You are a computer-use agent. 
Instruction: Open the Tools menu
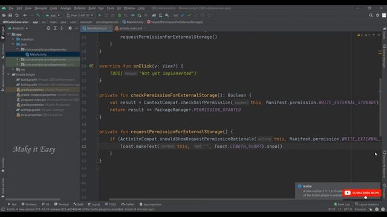[110, 8]
